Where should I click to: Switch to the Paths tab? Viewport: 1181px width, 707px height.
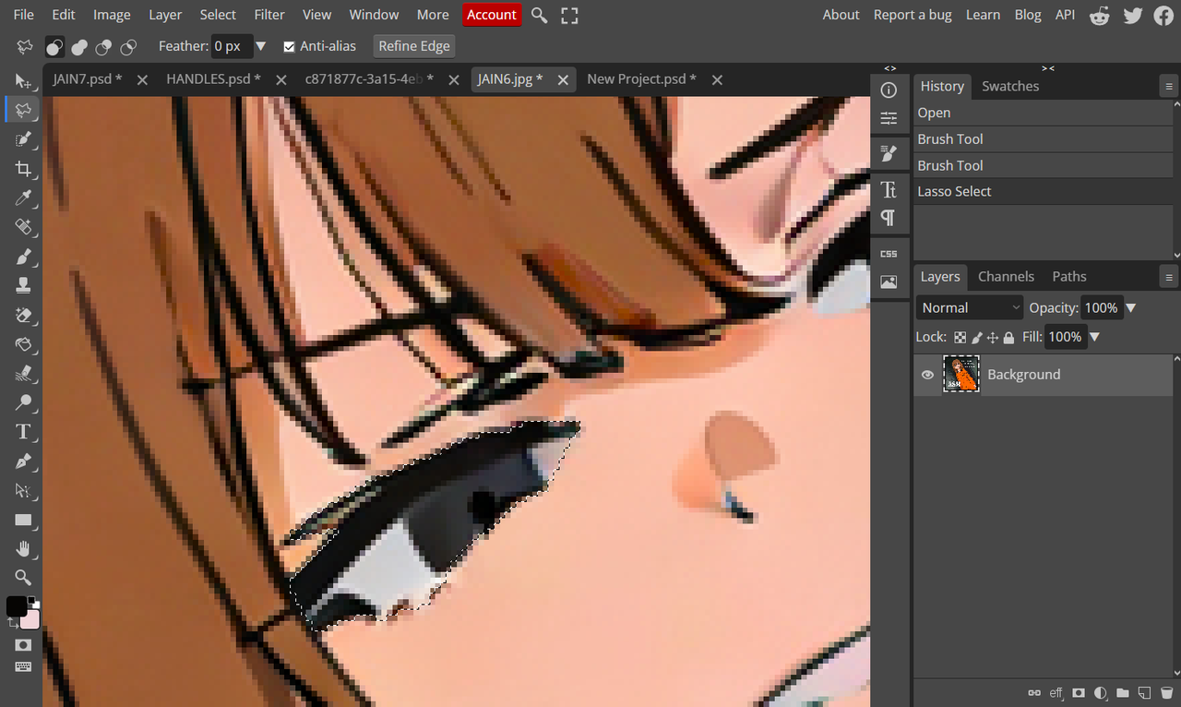click(1069, 276)
